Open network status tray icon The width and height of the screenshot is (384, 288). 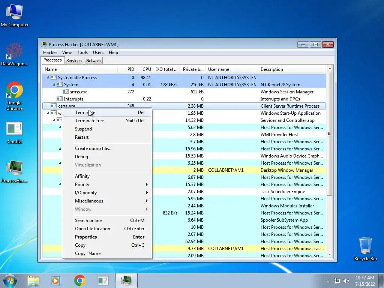337,281
